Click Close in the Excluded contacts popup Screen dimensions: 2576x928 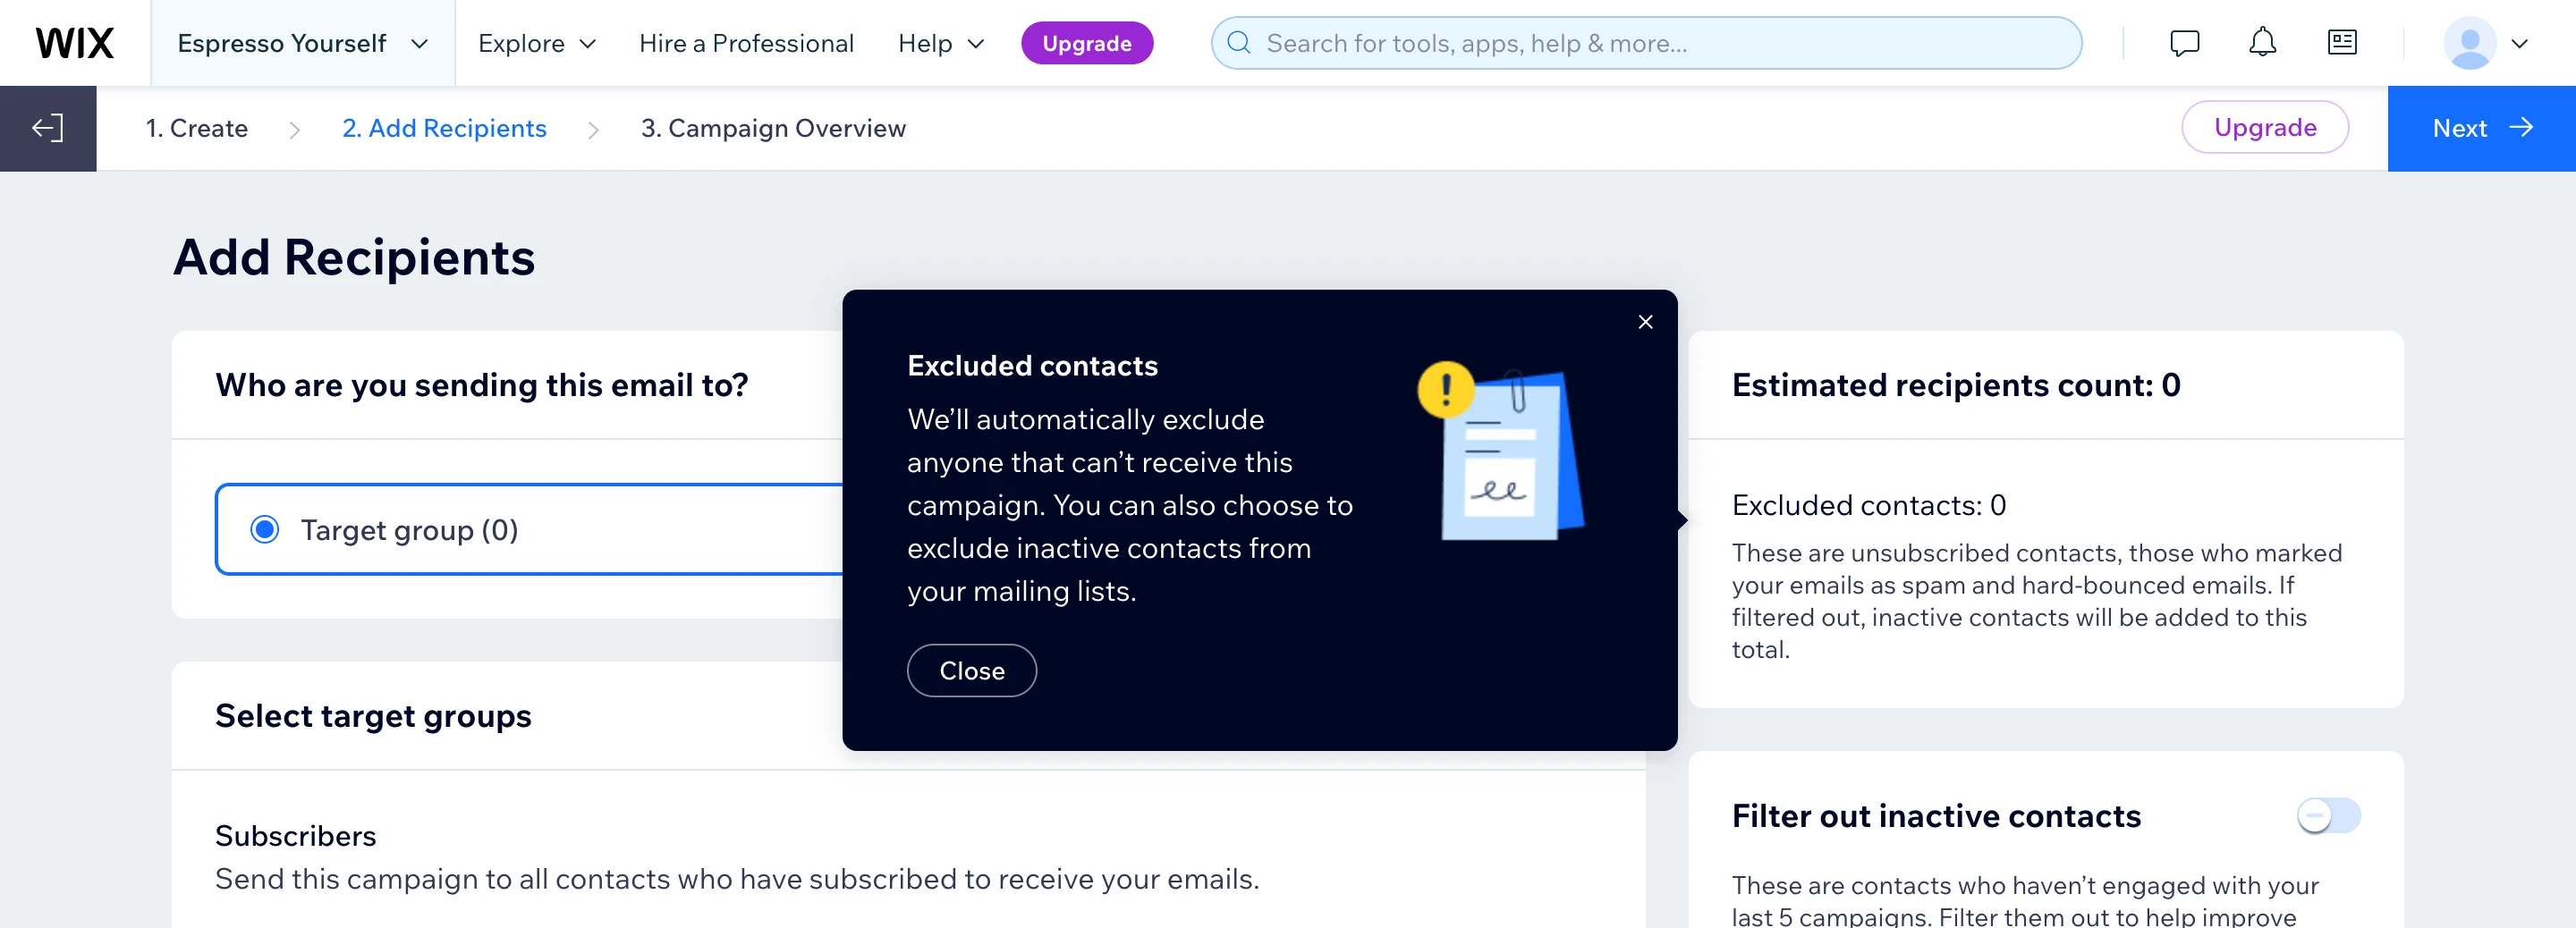(971, 670)
